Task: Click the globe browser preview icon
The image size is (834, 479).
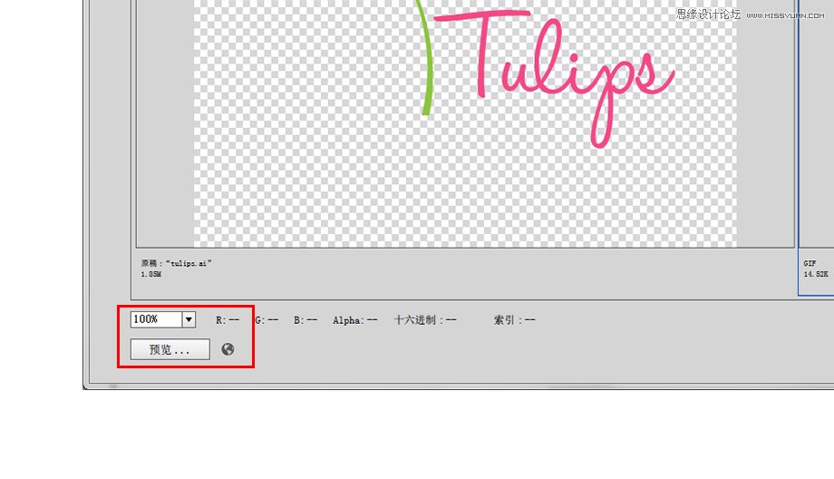Action: tap(228, 349)
